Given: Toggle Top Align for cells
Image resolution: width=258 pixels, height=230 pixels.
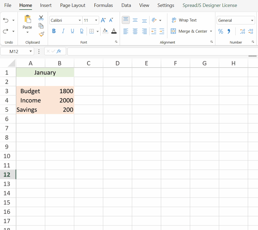Looking at the screenshot, I should pyautogui.click(x=126, y=20).
